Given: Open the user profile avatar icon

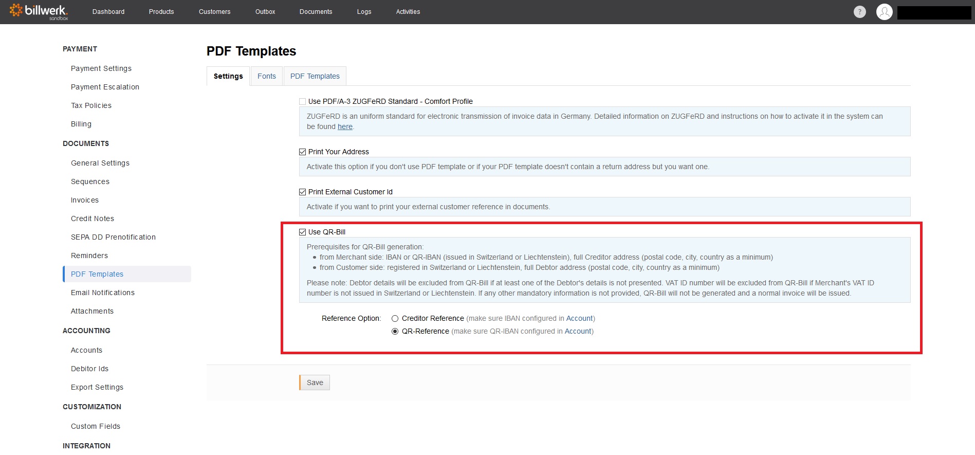Looking at the screenshot, I should [885, 12].
